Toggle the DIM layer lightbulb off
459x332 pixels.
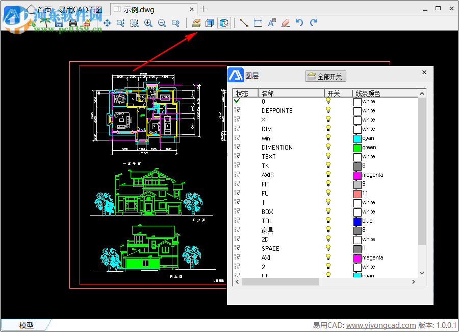point(328,129)
